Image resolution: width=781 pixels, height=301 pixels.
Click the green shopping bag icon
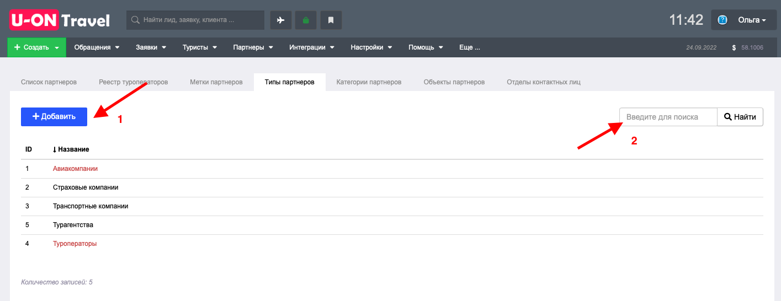pyautogui.click(x=306, y=20)
